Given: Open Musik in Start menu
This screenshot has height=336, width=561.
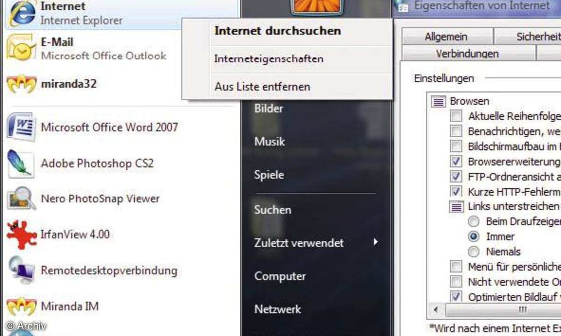Looking at the screenshot, I should pos(270,141).
